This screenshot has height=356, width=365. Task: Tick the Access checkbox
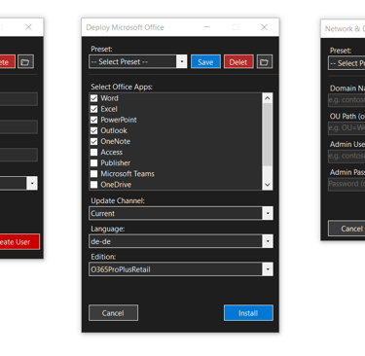94,152
